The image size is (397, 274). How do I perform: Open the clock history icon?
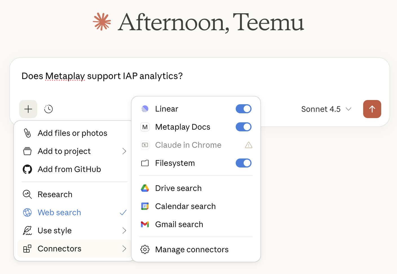tap(48, 109)
